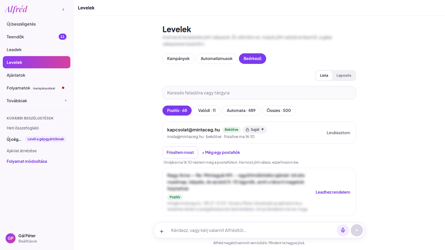445x250 pixels.
Task: Click Frissítem most button
Action: coord(180,152)
